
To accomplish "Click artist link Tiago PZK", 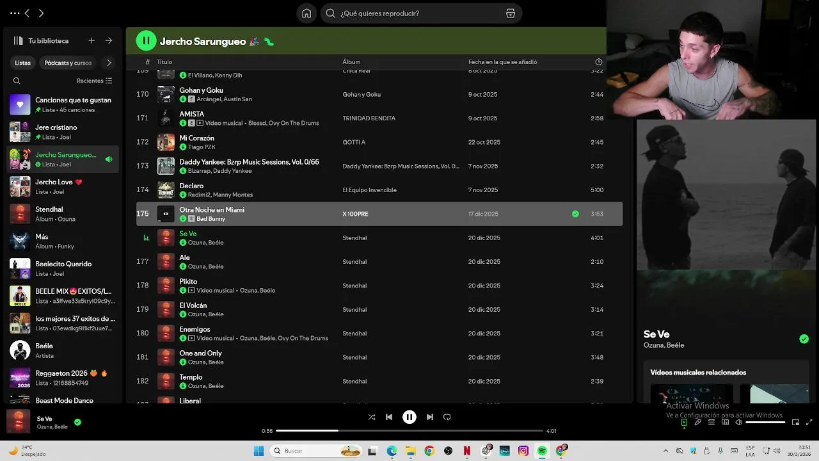I will (x=202, y=147).
